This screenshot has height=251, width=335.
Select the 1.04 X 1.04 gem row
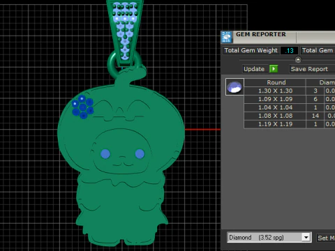(x=290, y=107)
